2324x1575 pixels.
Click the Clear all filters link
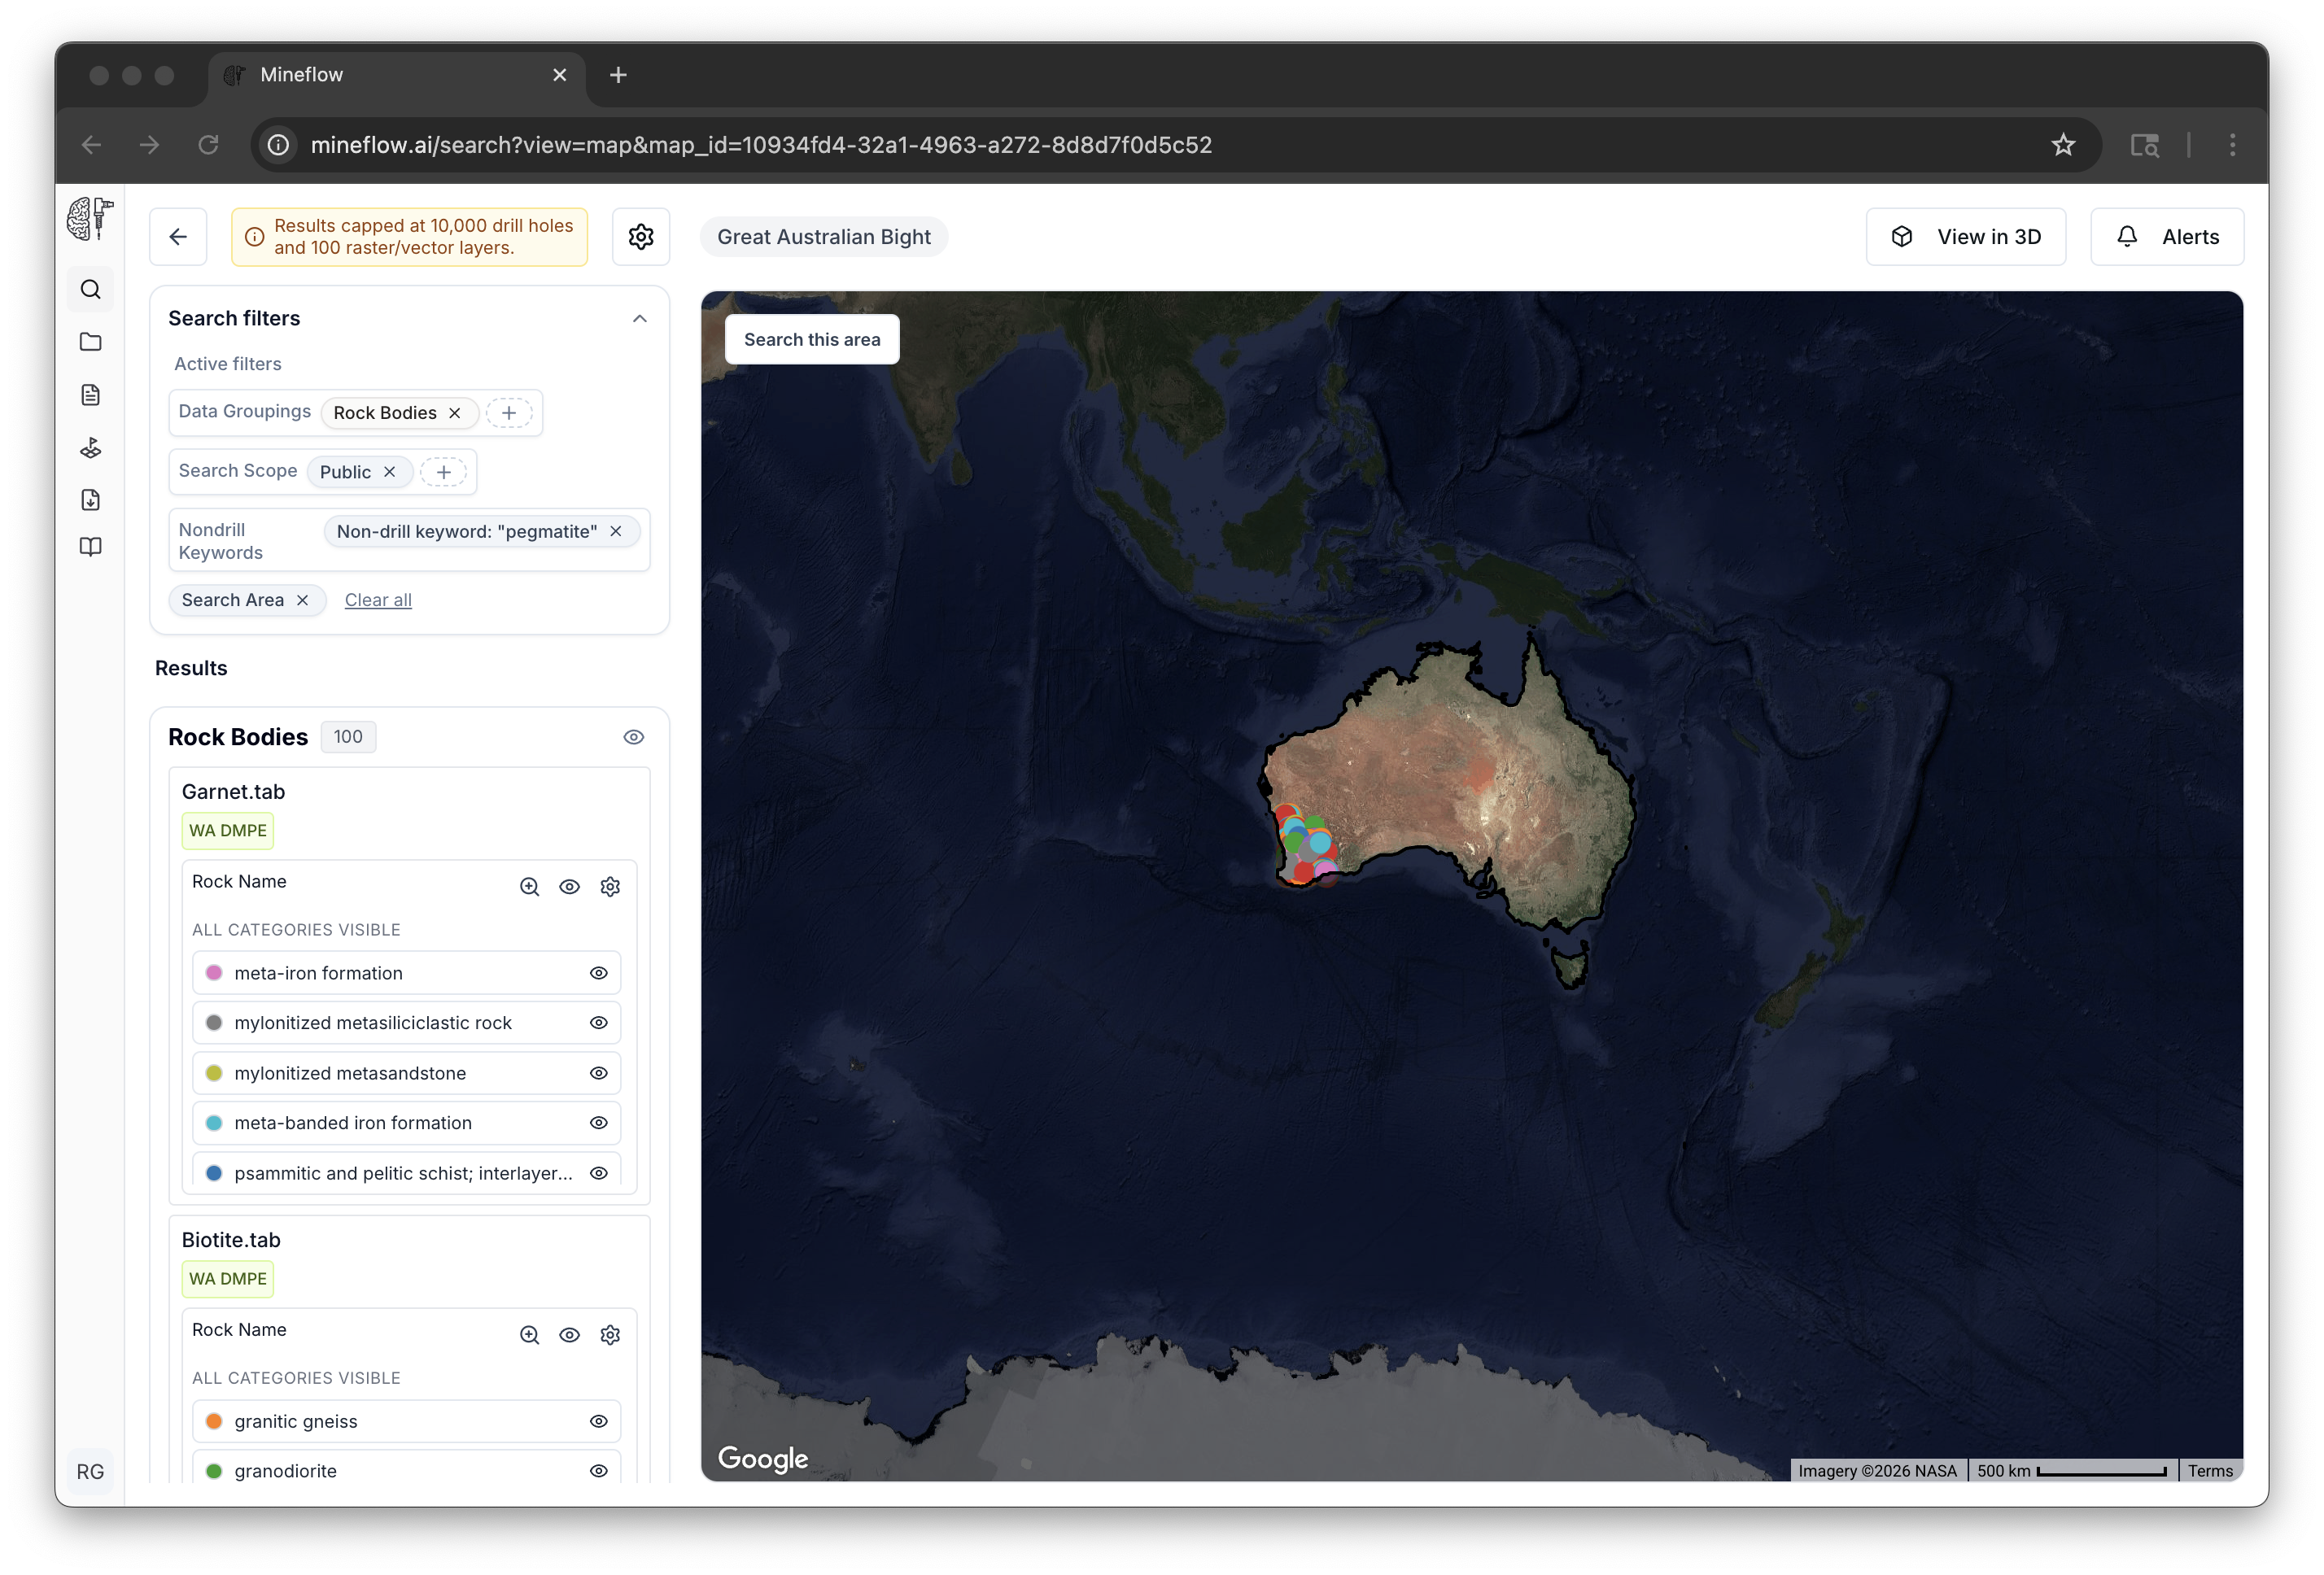pos(378,600)
